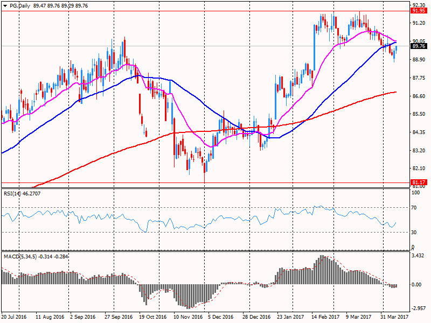Click the 86.60 price scale value
The width and height of the screenshot is (431, 323).
419,96
